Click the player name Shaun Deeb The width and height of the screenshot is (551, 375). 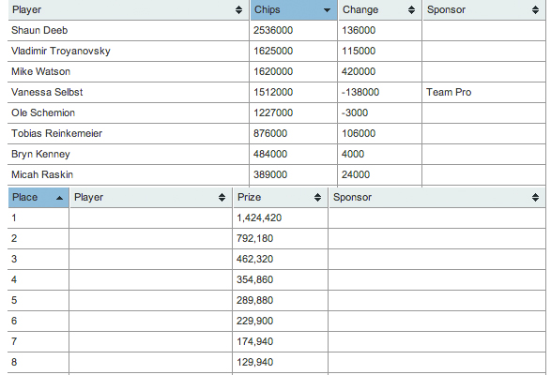(39, 30)
